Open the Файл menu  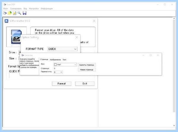[x=6, y=9]
